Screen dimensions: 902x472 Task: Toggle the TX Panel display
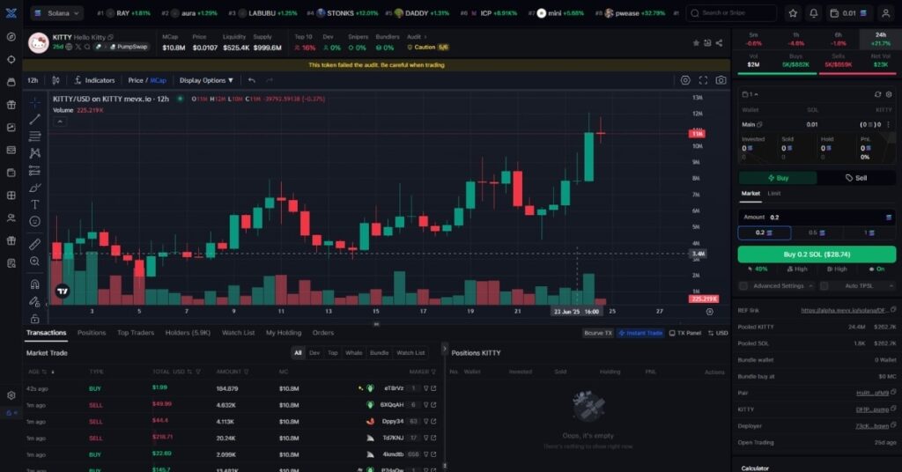(x=685, y=333)
